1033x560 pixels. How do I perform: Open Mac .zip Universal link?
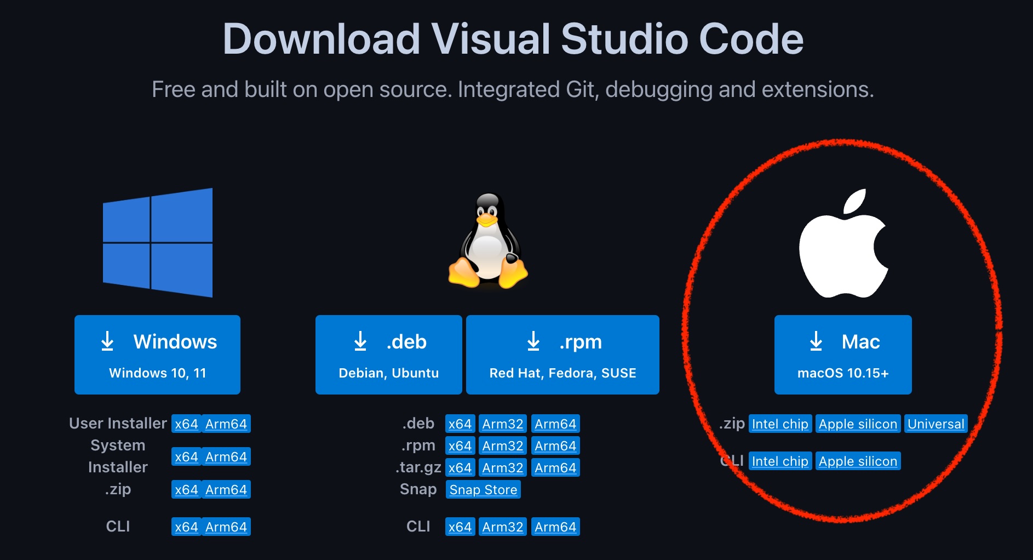click(x=936, y=424)
